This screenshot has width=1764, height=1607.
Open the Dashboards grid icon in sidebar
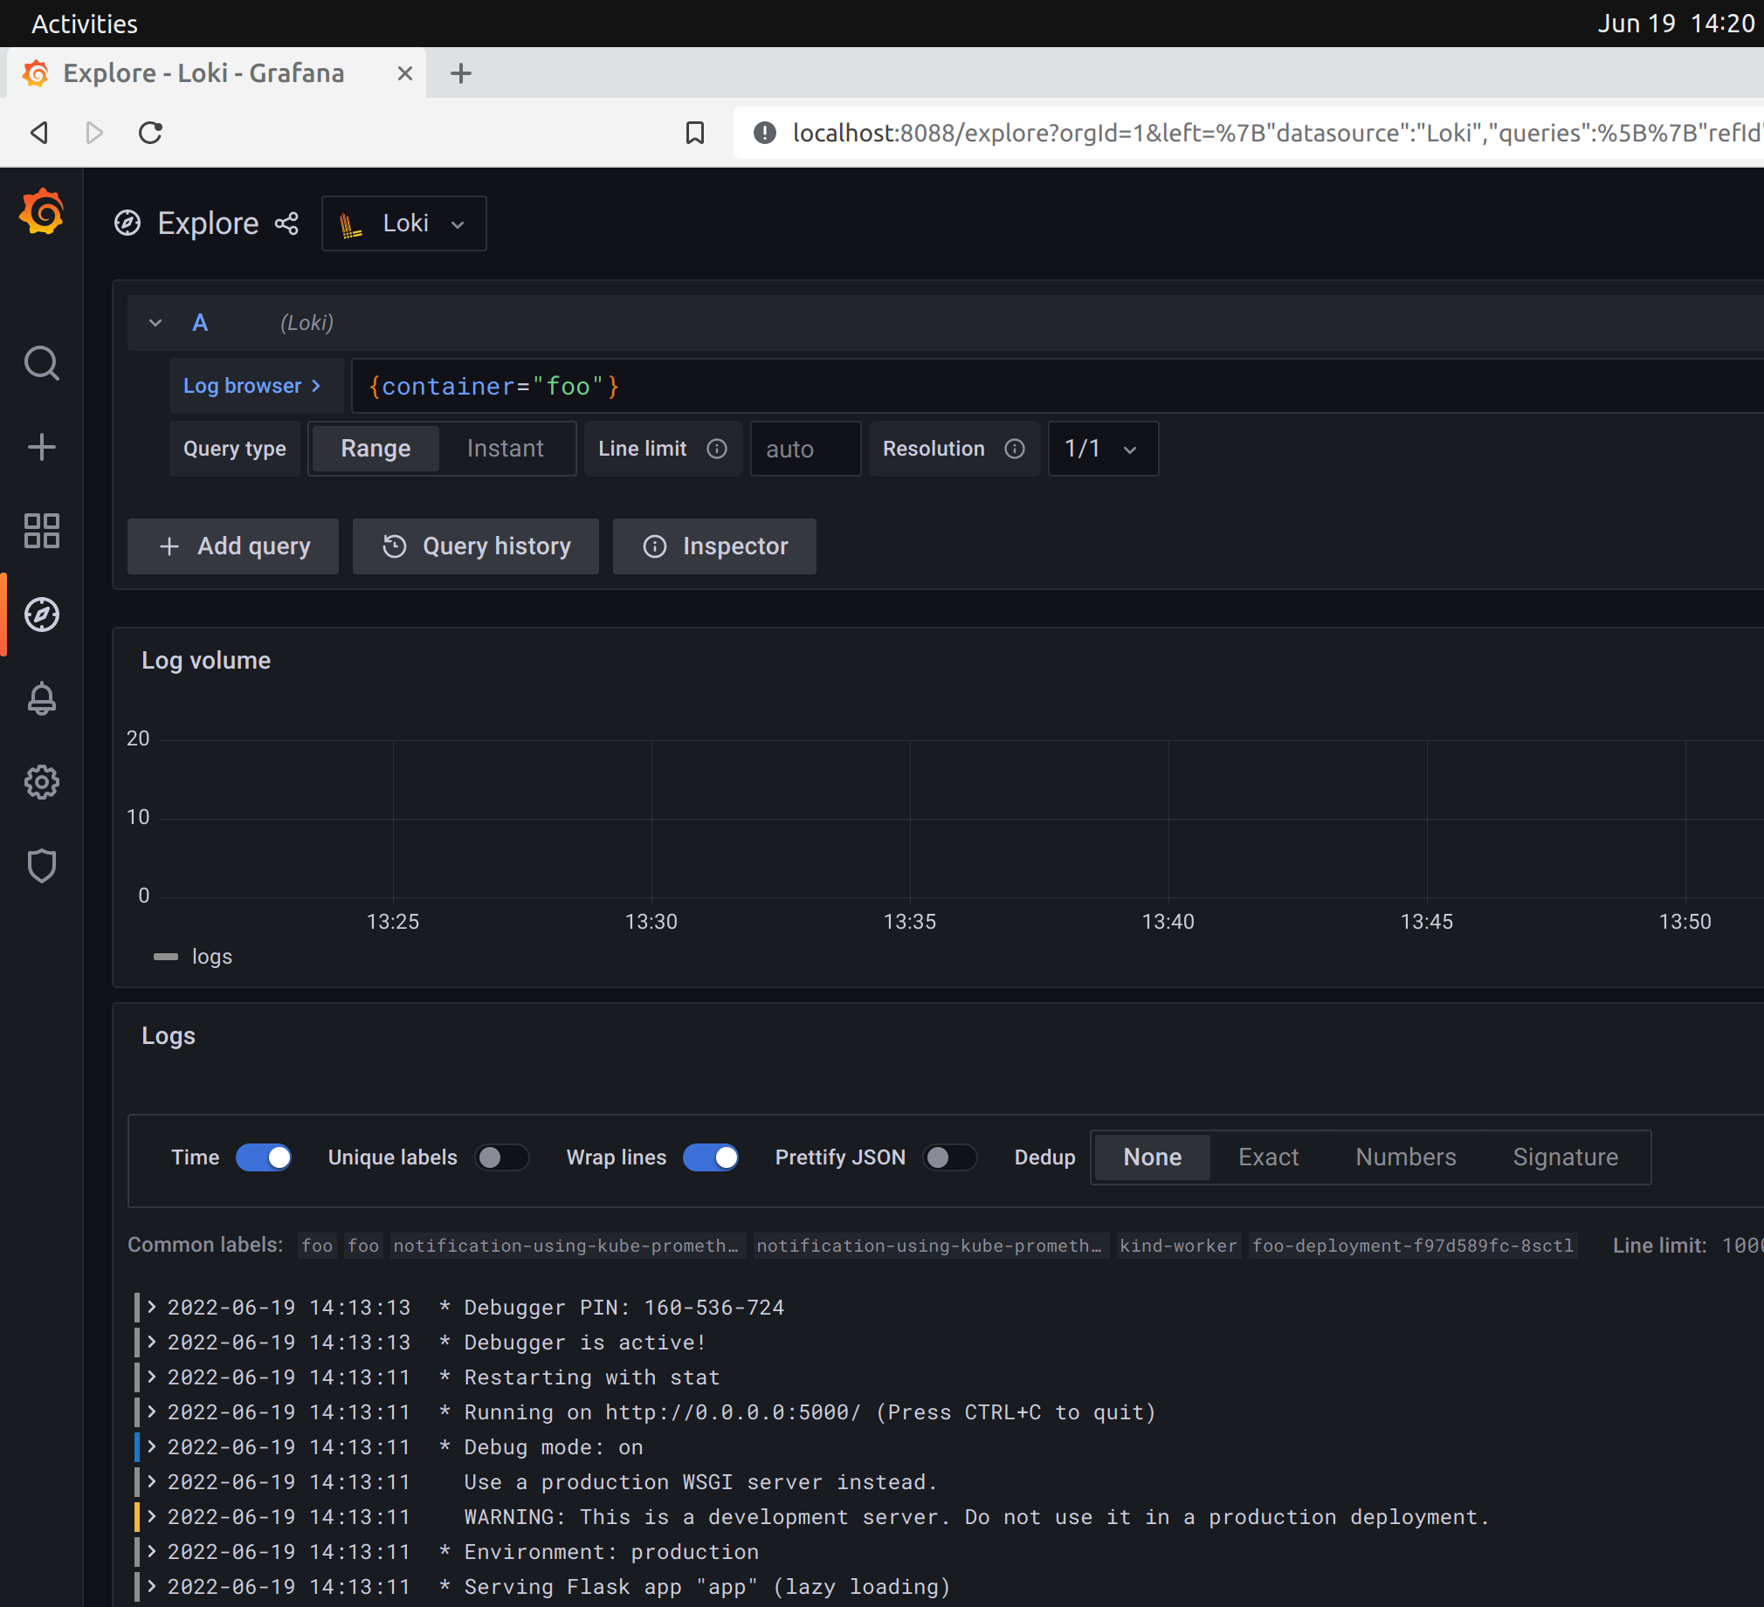tap(41, 531)
